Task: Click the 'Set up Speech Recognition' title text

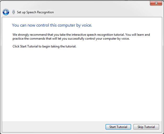Action: click(35, 12)
